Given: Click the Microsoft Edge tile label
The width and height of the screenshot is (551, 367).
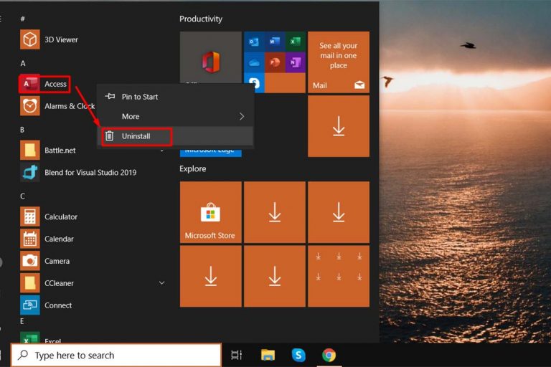Looking at the screenshot, I should point(209,151).
